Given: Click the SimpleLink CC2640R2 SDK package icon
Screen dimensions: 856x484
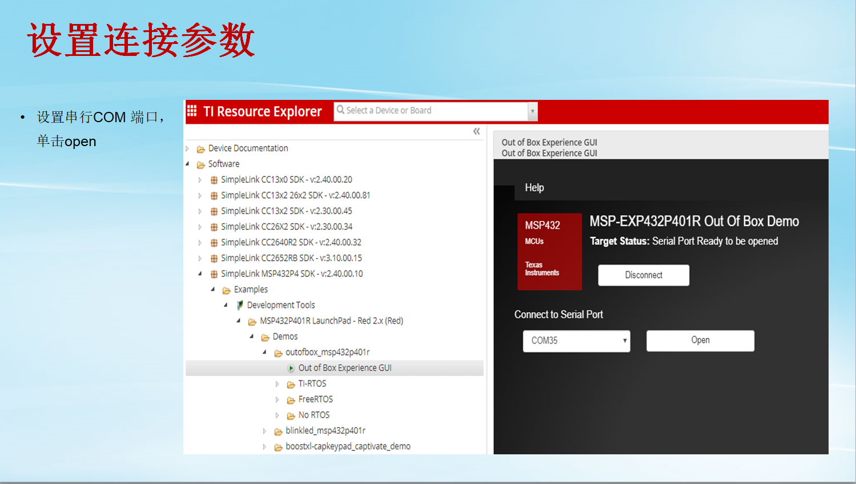Looking at the screenshot, I should [x=214, y=243].
